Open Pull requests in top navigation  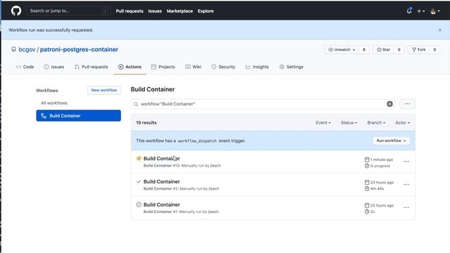(x=129, y=11)
